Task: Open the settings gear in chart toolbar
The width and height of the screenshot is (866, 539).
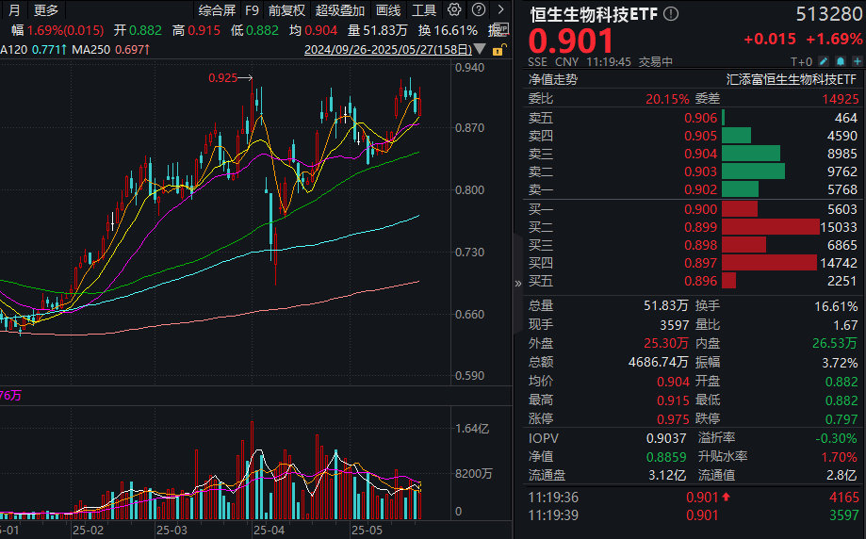Action: [x=455, y=10]
